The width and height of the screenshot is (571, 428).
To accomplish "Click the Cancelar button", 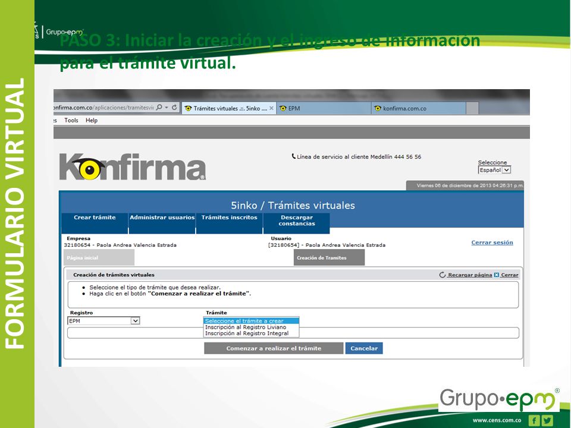I will click(364, 348).
